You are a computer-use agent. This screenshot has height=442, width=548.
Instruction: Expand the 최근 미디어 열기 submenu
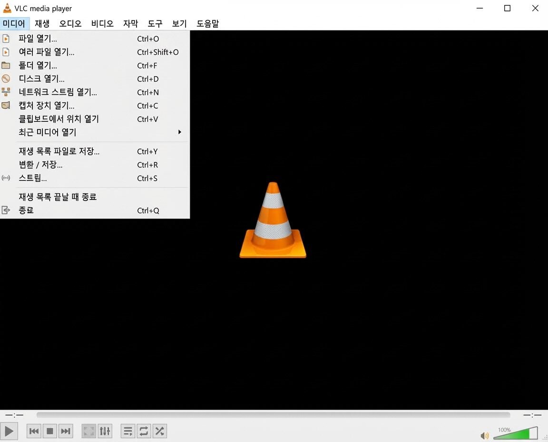tap(47, 132)
